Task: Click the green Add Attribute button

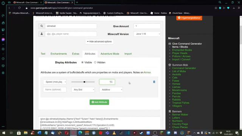Action: pyautogui.click(x=99, y=102)
